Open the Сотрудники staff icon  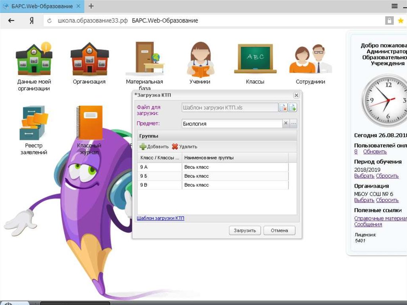point(310,60)
